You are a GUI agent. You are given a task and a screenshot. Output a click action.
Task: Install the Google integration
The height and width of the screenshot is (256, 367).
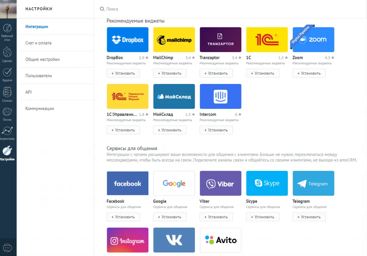(x=170, y=217)
